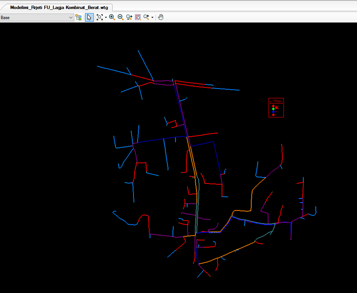Image resolution: width=357 pixels, height=293 pixels.
Task: Open the Modelimi_Rrjeti FU_Lagja Kombinat_Berat.wtg tab
Action: click(x=59, y=8)
